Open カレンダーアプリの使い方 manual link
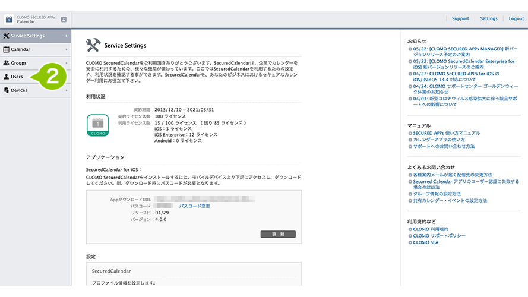Screen dimensions: 528x297 click(x=439, y=140)
